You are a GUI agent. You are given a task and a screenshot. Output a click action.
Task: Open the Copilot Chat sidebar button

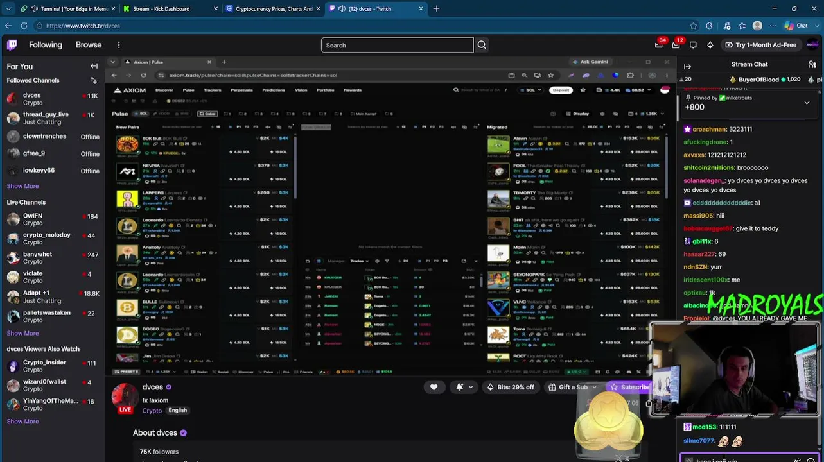click(x=796, y=26)
